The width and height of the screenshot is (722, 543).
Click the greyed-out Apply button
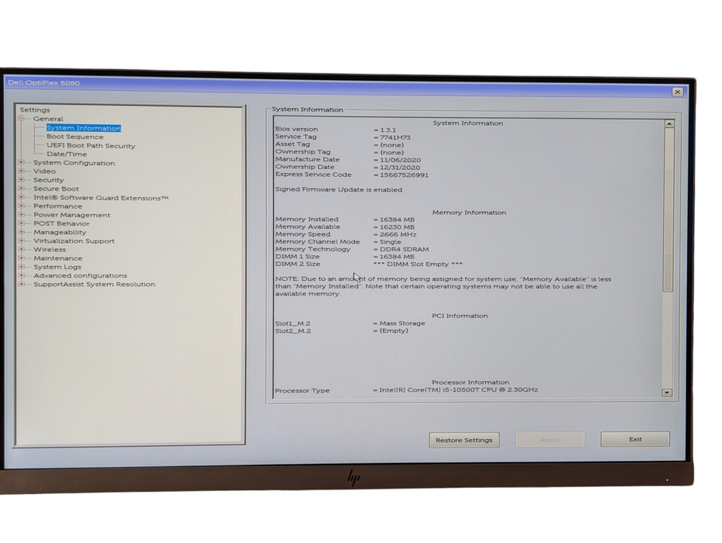click(x=550, y=440)
